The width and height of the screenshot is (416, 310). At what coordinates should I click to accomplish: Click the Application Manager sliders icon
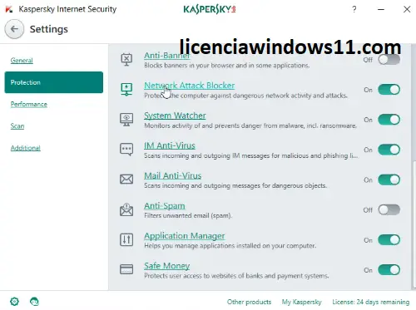[126, 239]
